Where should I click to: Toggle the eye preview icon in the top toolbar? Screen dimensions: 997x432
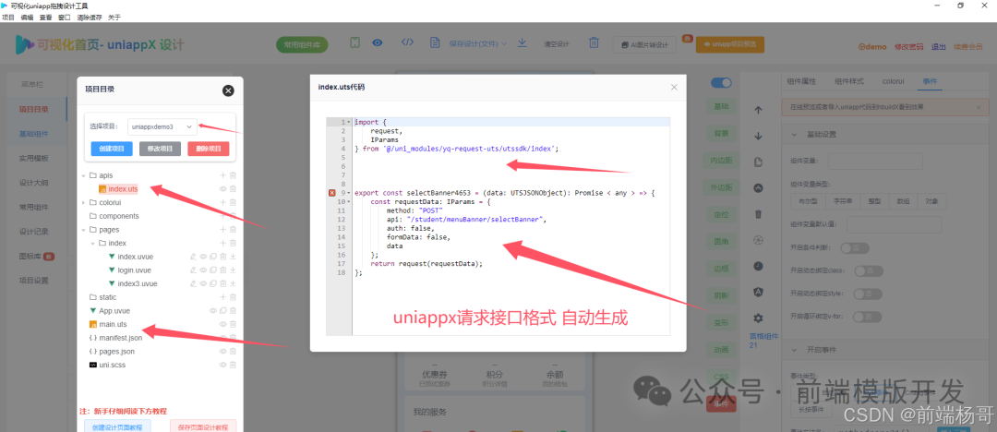click(378, 42)
